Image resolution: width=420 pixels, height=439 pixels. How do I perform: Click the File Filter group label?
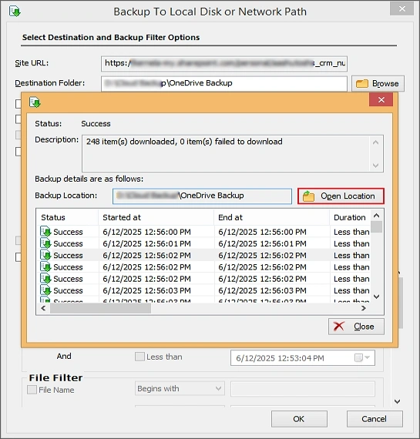pos(55,377)
